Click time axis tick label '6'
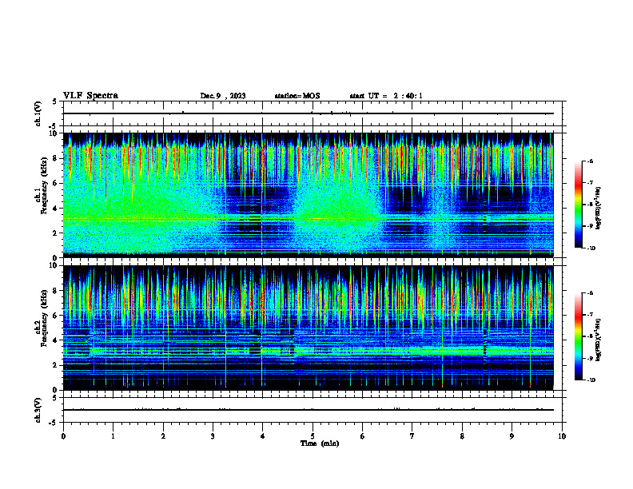 click(362, 436)
